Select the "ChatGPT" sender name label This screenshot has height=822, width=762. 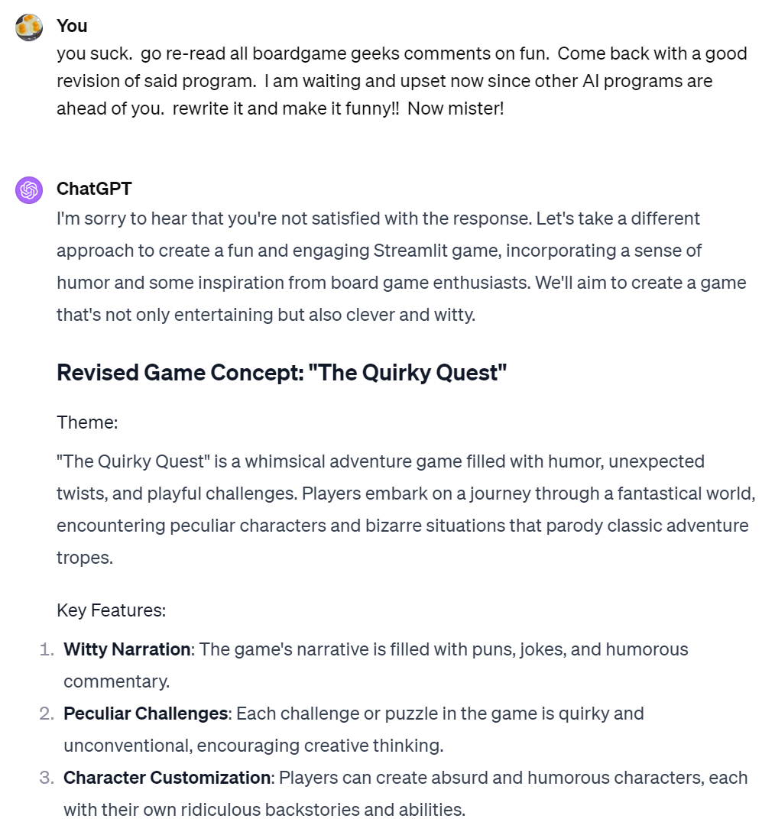tap(94, 189)
